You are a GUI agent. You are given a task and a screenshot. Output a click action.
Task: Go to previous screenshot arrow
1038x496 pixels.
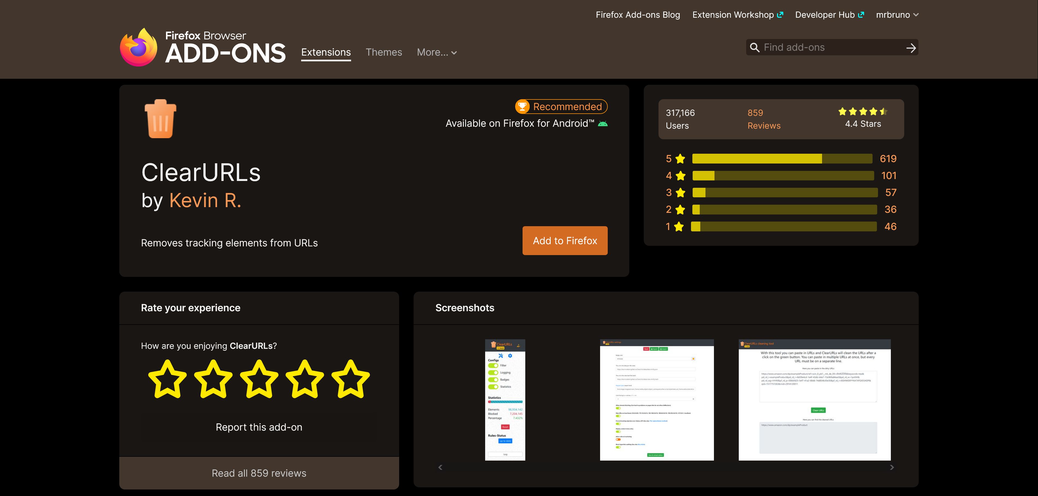(440, 467)
